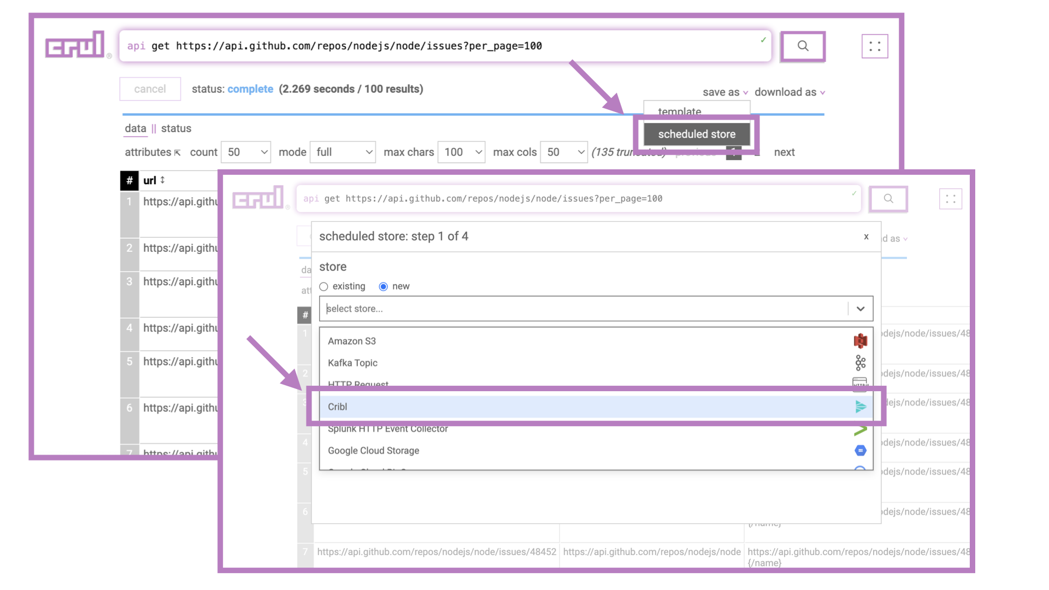Image resolution: width=1049 pixels, height=590 pixels.
Task: Open the max chars dropdown
Action: click(462, 152)
